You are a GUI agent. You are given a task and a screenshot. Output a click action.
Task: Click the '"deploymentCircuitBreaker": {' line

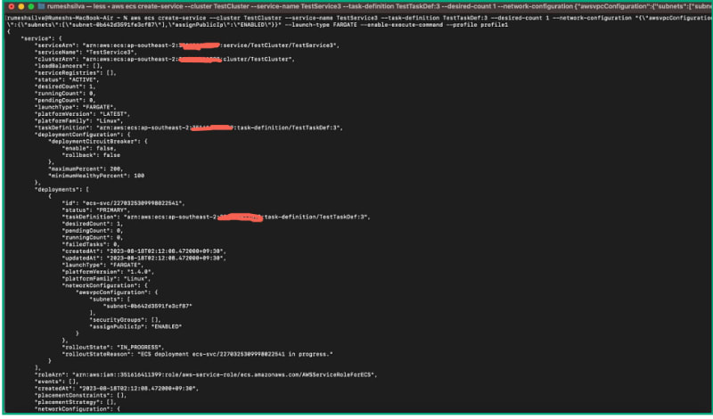98,142
